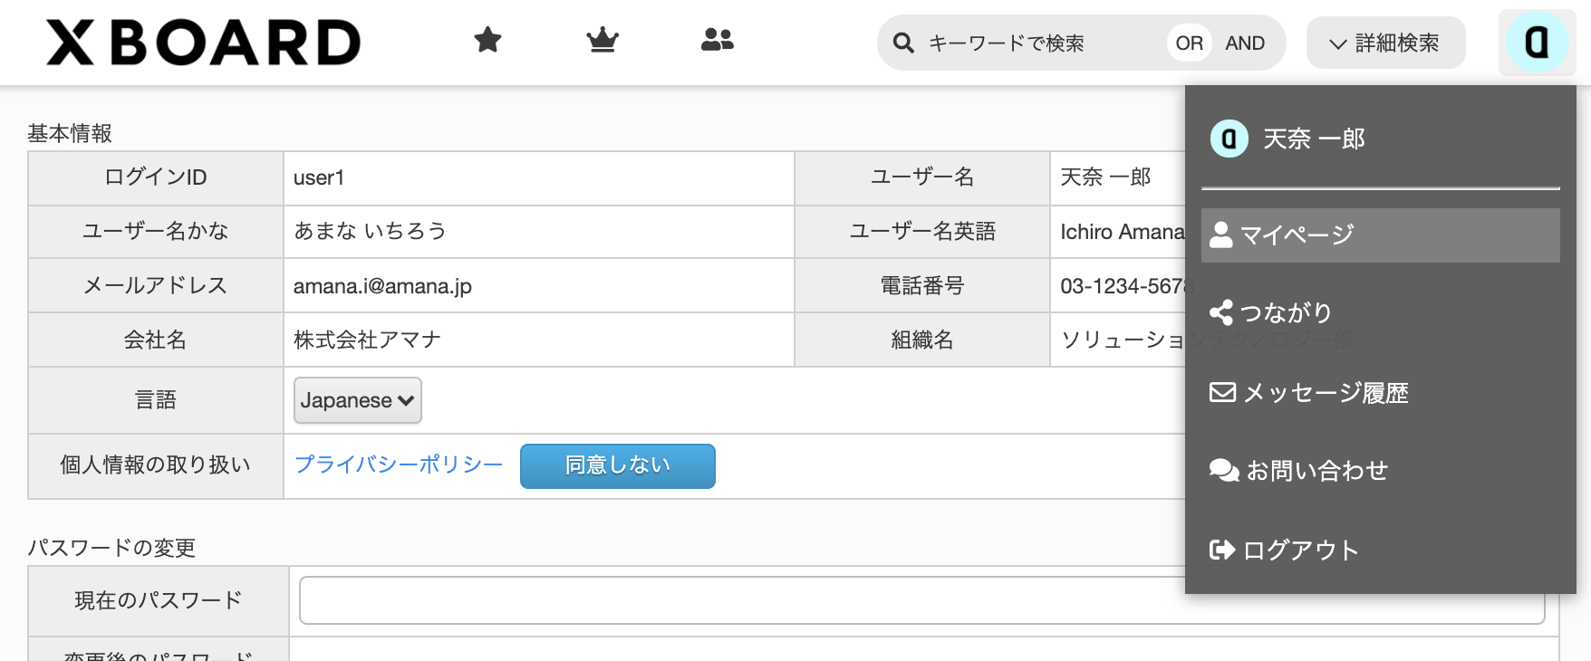Viewport: 1591px width, 661px height.
Task: Click the group users icon
Action: tap(717, 40)
